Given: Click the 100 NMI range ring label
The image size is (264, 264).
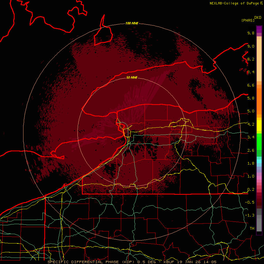Looking at the screenshot, I should point(132,23).
